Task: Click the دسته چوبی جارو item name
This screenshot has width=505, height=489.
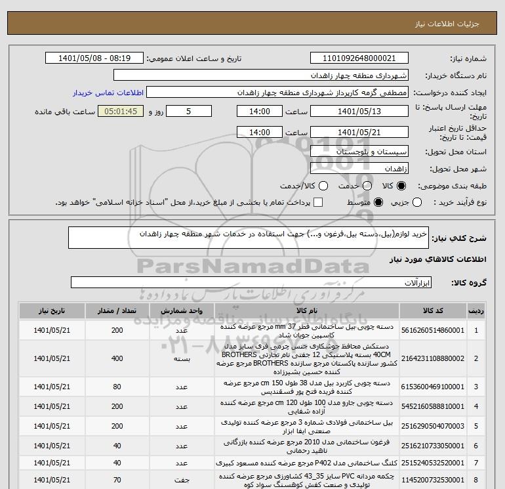Action: tap(307, 407)
